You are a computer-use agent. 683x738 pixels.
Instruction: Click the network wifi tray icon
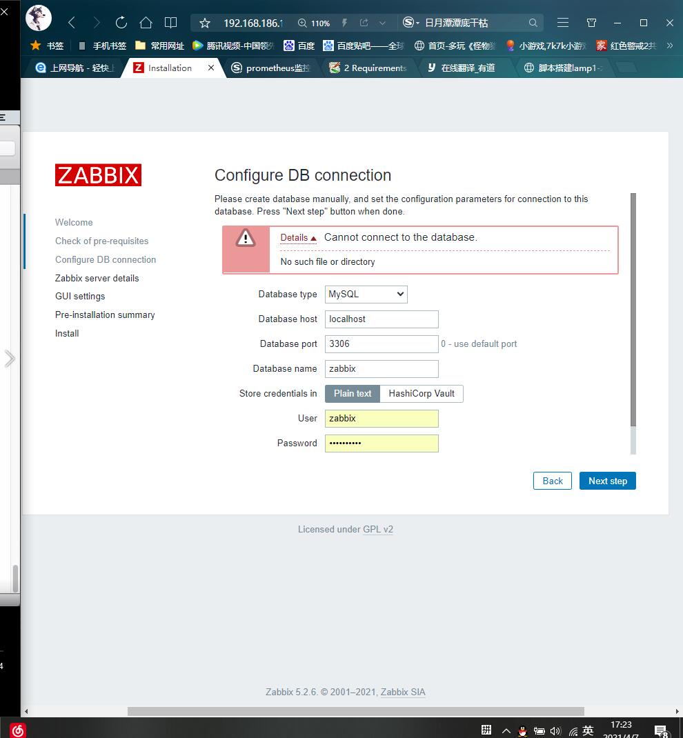pyautogui.click(x=573, y=731)
